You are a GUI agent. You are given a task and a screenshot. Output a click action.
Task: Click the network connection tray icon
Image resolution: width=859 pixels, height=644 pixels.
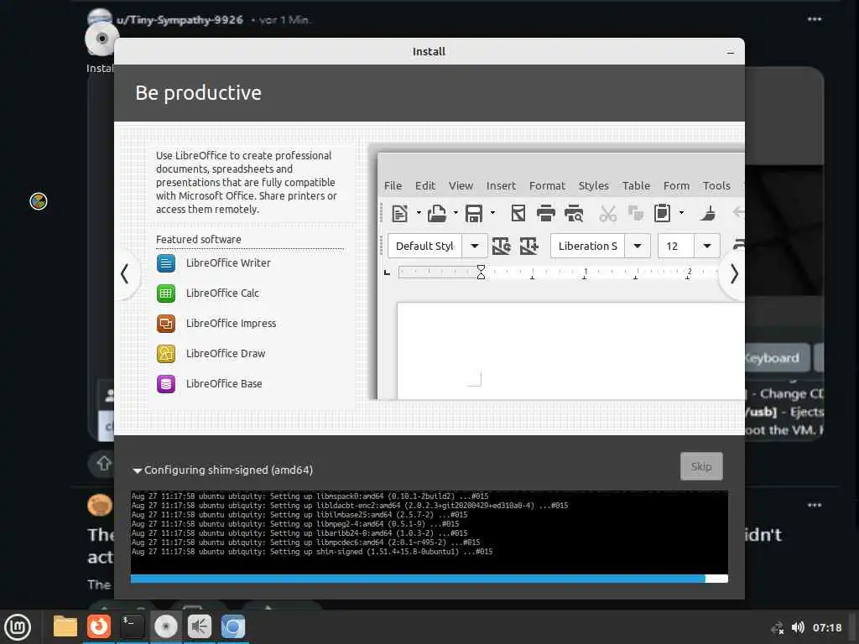tap(778, 628)
